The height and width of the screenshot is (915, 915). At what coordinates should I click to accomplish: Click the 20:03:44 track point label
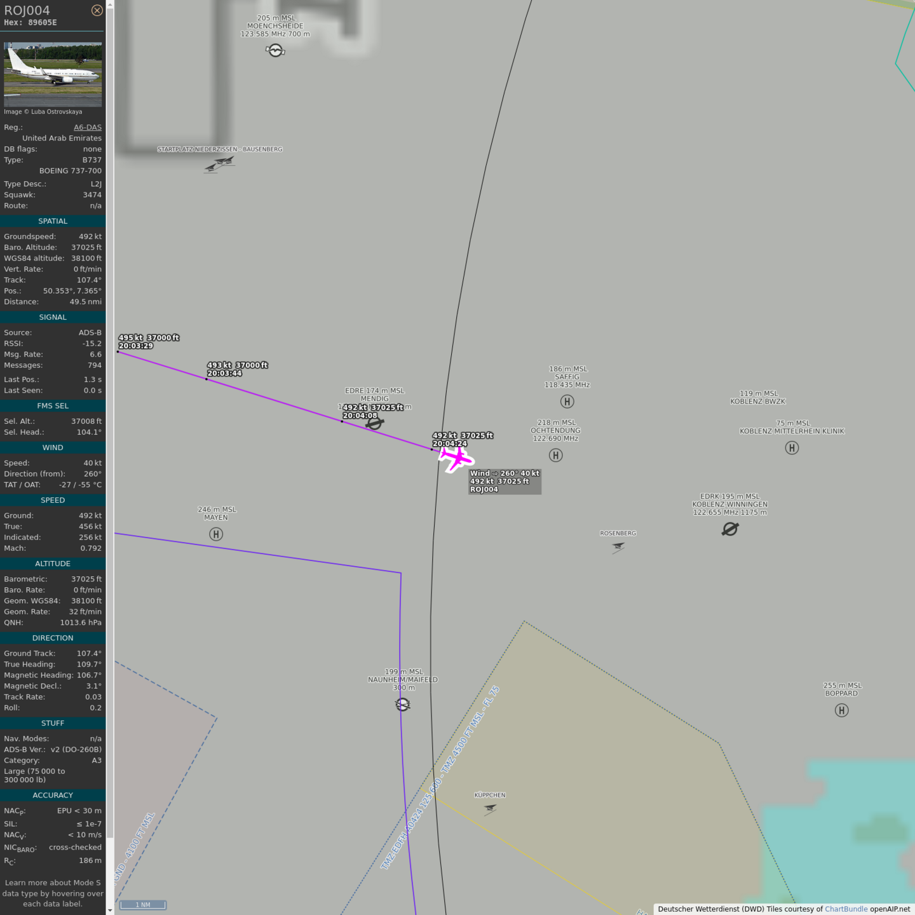pyautogui.click(x=224, y=374)
